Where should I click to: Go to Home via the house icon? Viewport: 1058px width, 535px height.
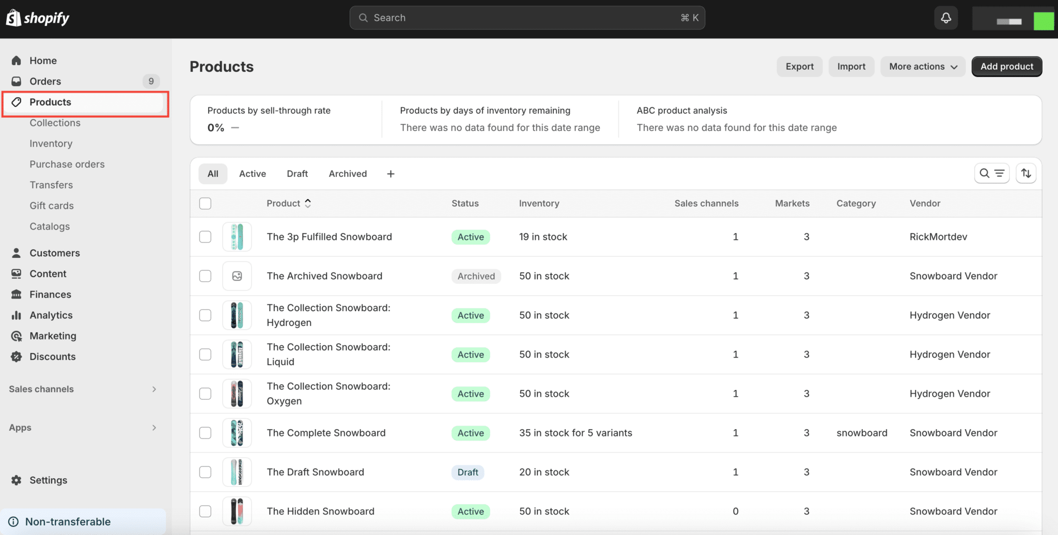pos(17,61)
